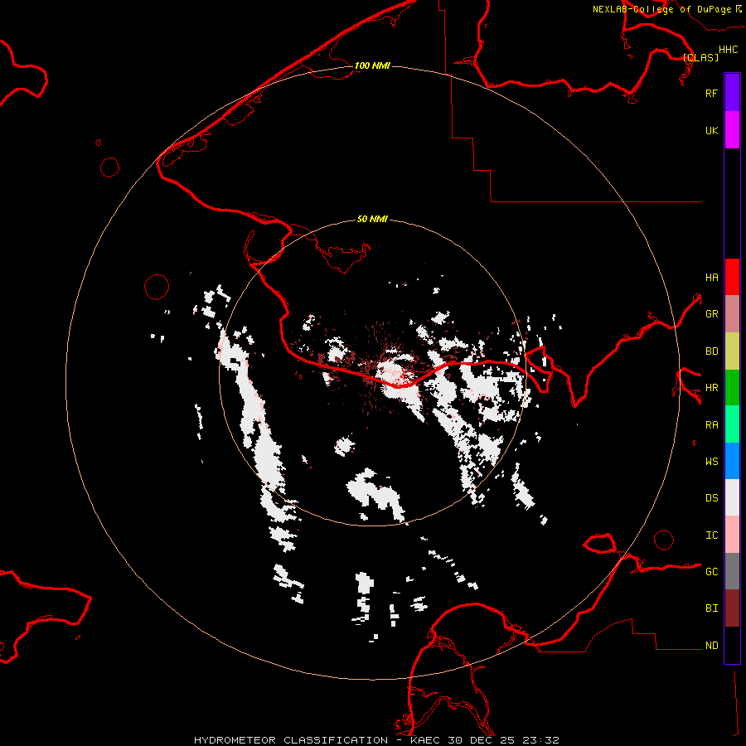The image size is (746, 746).
Task: Click the RF legend label
Action: [x=711, y=93]
